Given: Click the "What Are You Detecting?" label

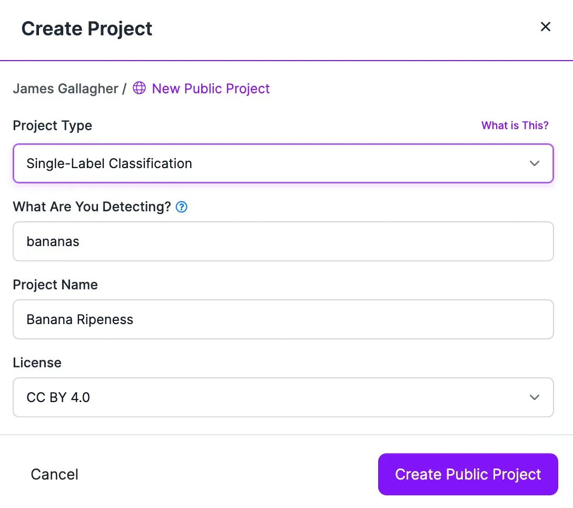Looking at the screenshot, I should coord(92,207).
